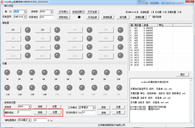Expand the baud rate setting 9600 dropdown
195x128 pixels.
[30, 107]
